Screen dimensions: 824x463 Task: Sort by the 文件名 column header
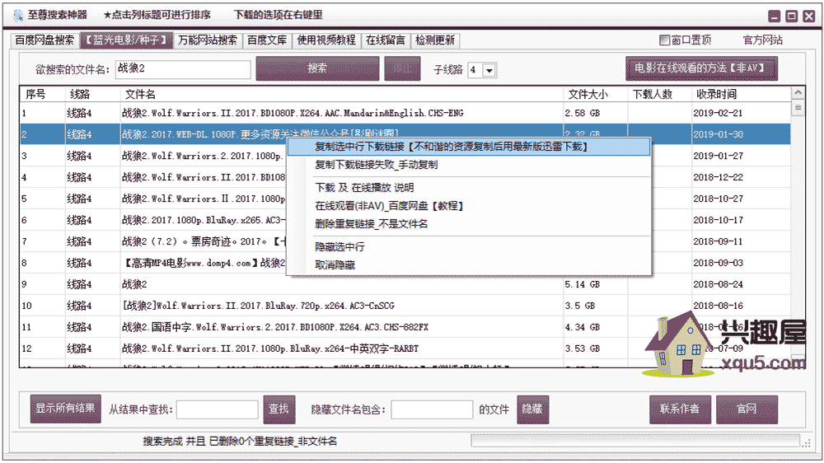point(342,94)
